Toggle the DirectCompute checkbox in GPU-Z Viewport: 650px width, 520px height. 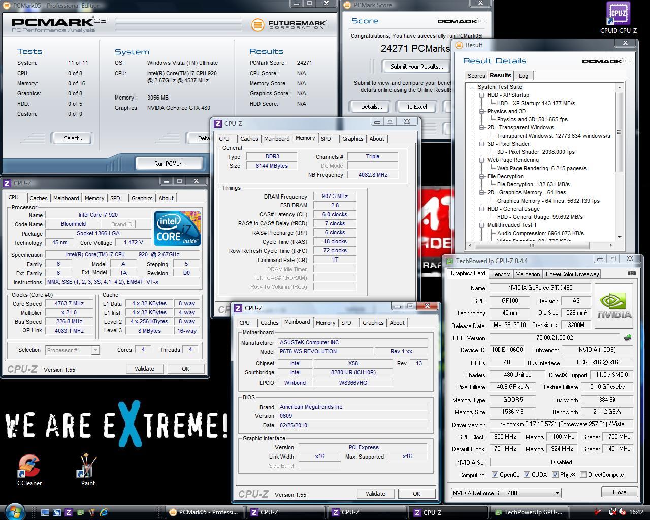(583, 475)
